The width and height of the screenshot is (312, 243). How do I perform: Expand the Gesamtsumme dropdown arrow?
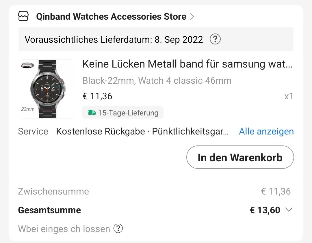289,210
